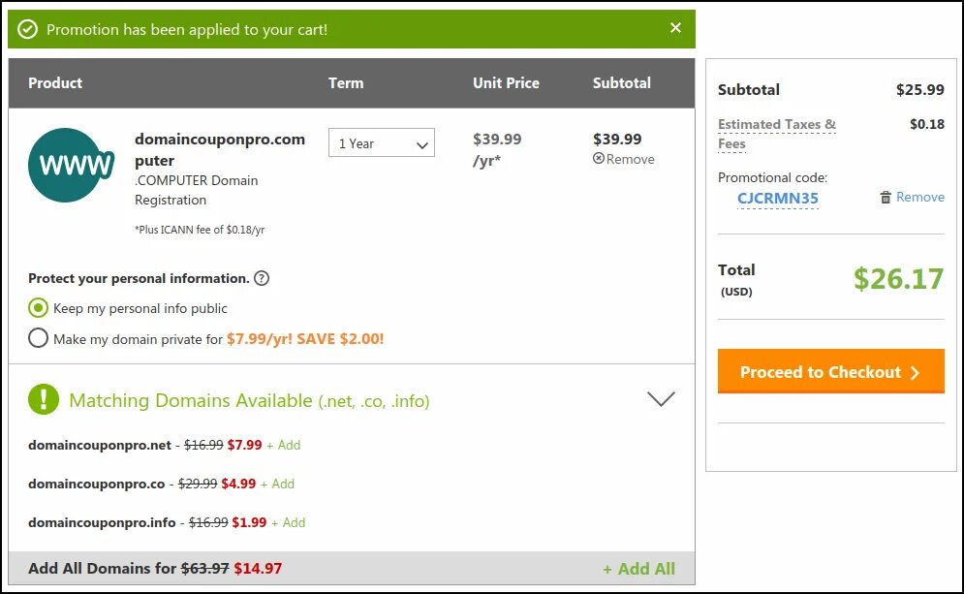
Task: Click the CJCRMN35 promotional code
Action: pos(777,199)
